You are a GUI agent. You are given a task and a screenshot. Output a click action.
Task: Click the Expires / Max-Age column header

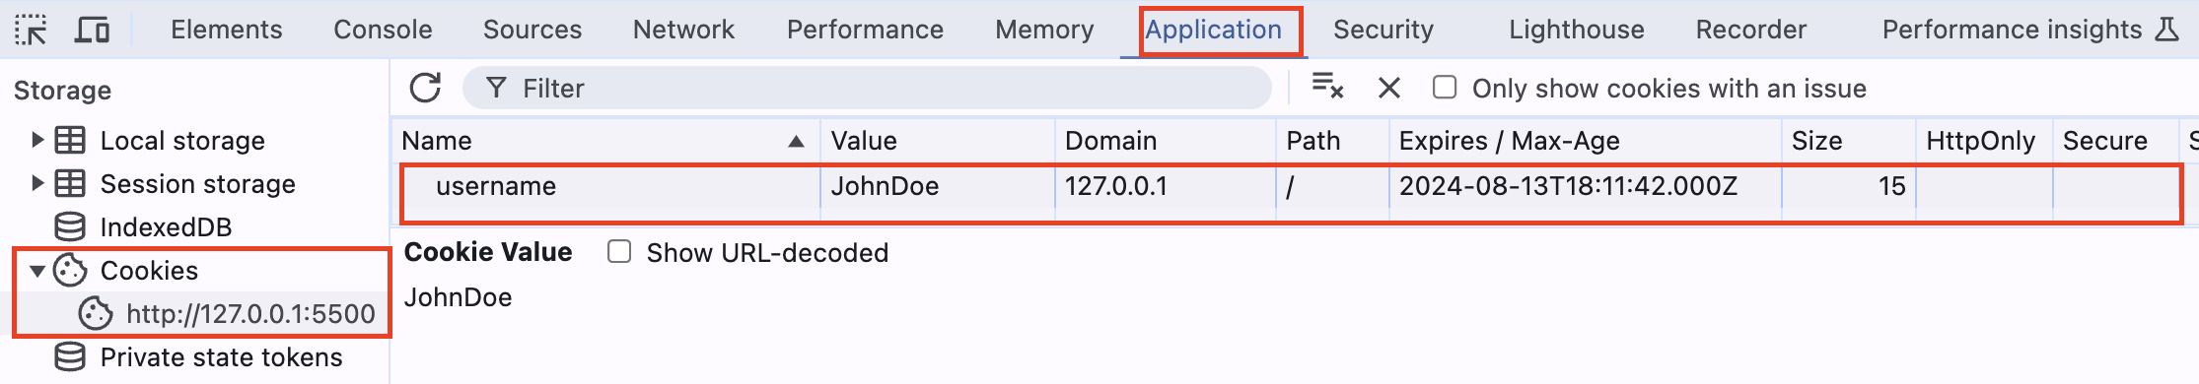1586,141
